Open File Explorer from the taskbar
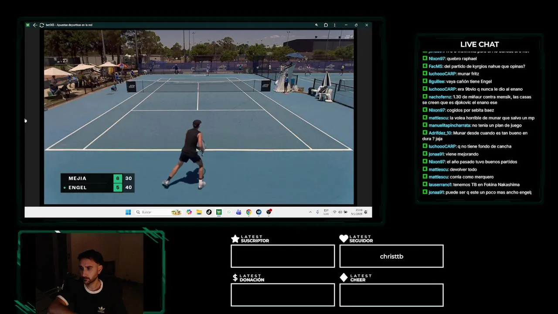The height and width of the screenshot is (314, 558). tap(199, 212)
